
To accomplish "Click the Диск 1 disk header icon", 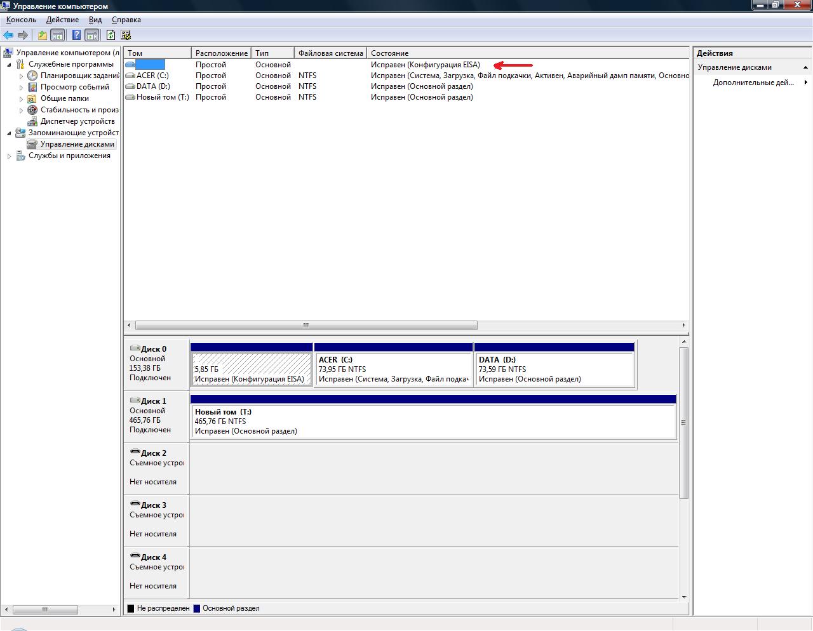I will tap(135, 401).
